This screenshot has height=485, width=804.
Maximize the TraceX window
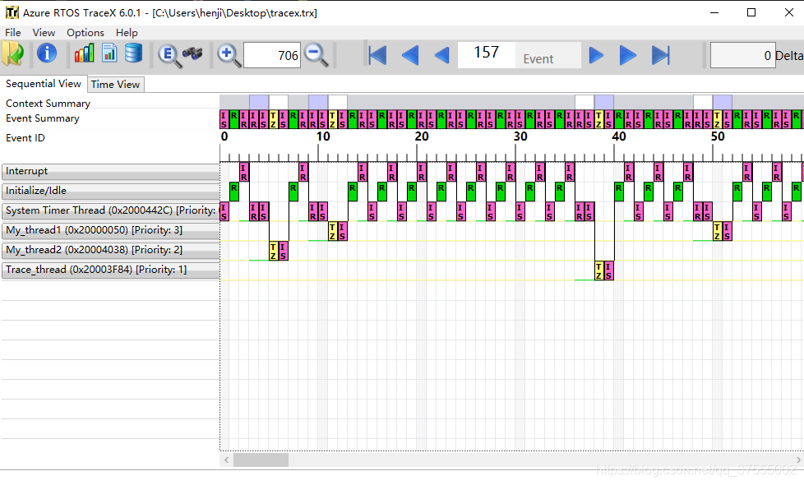click(751, 13)
